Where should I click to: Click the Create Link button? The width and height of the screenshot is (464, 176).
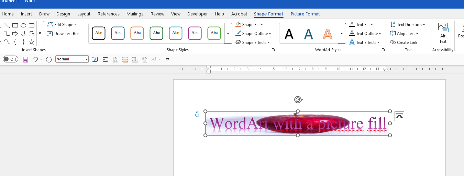tap(404, 43)
